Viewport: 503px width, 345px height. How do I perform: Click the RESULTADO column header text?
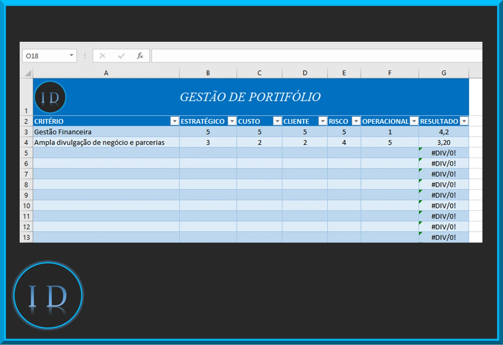pyautogui.click(x=439, y=121)
